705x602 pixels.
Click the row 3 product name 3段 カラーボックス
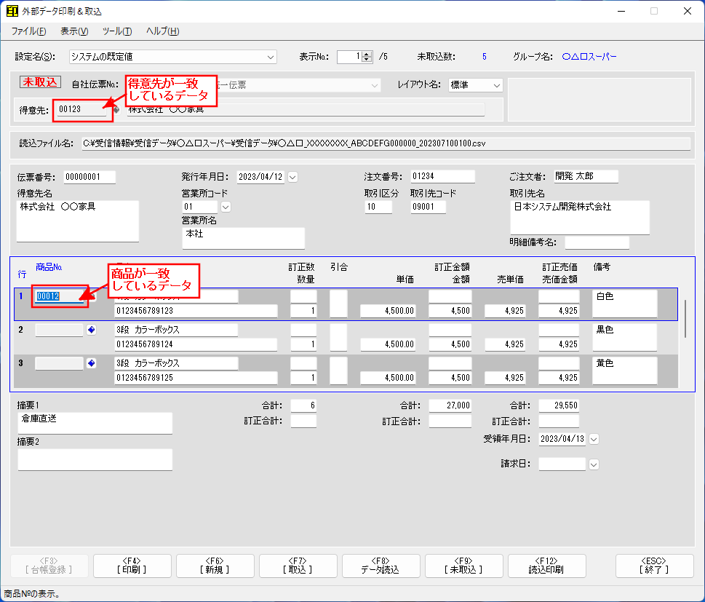176,363
